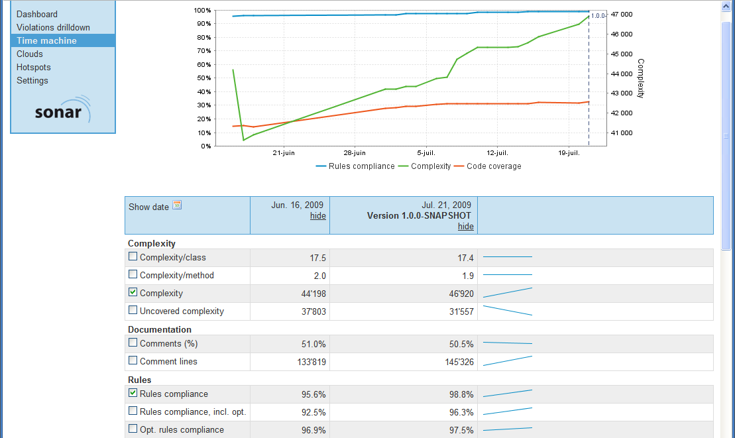Open the calendar icon next to Show date
The width and height of the screenshot is (735, 438).
coord(177,205)
